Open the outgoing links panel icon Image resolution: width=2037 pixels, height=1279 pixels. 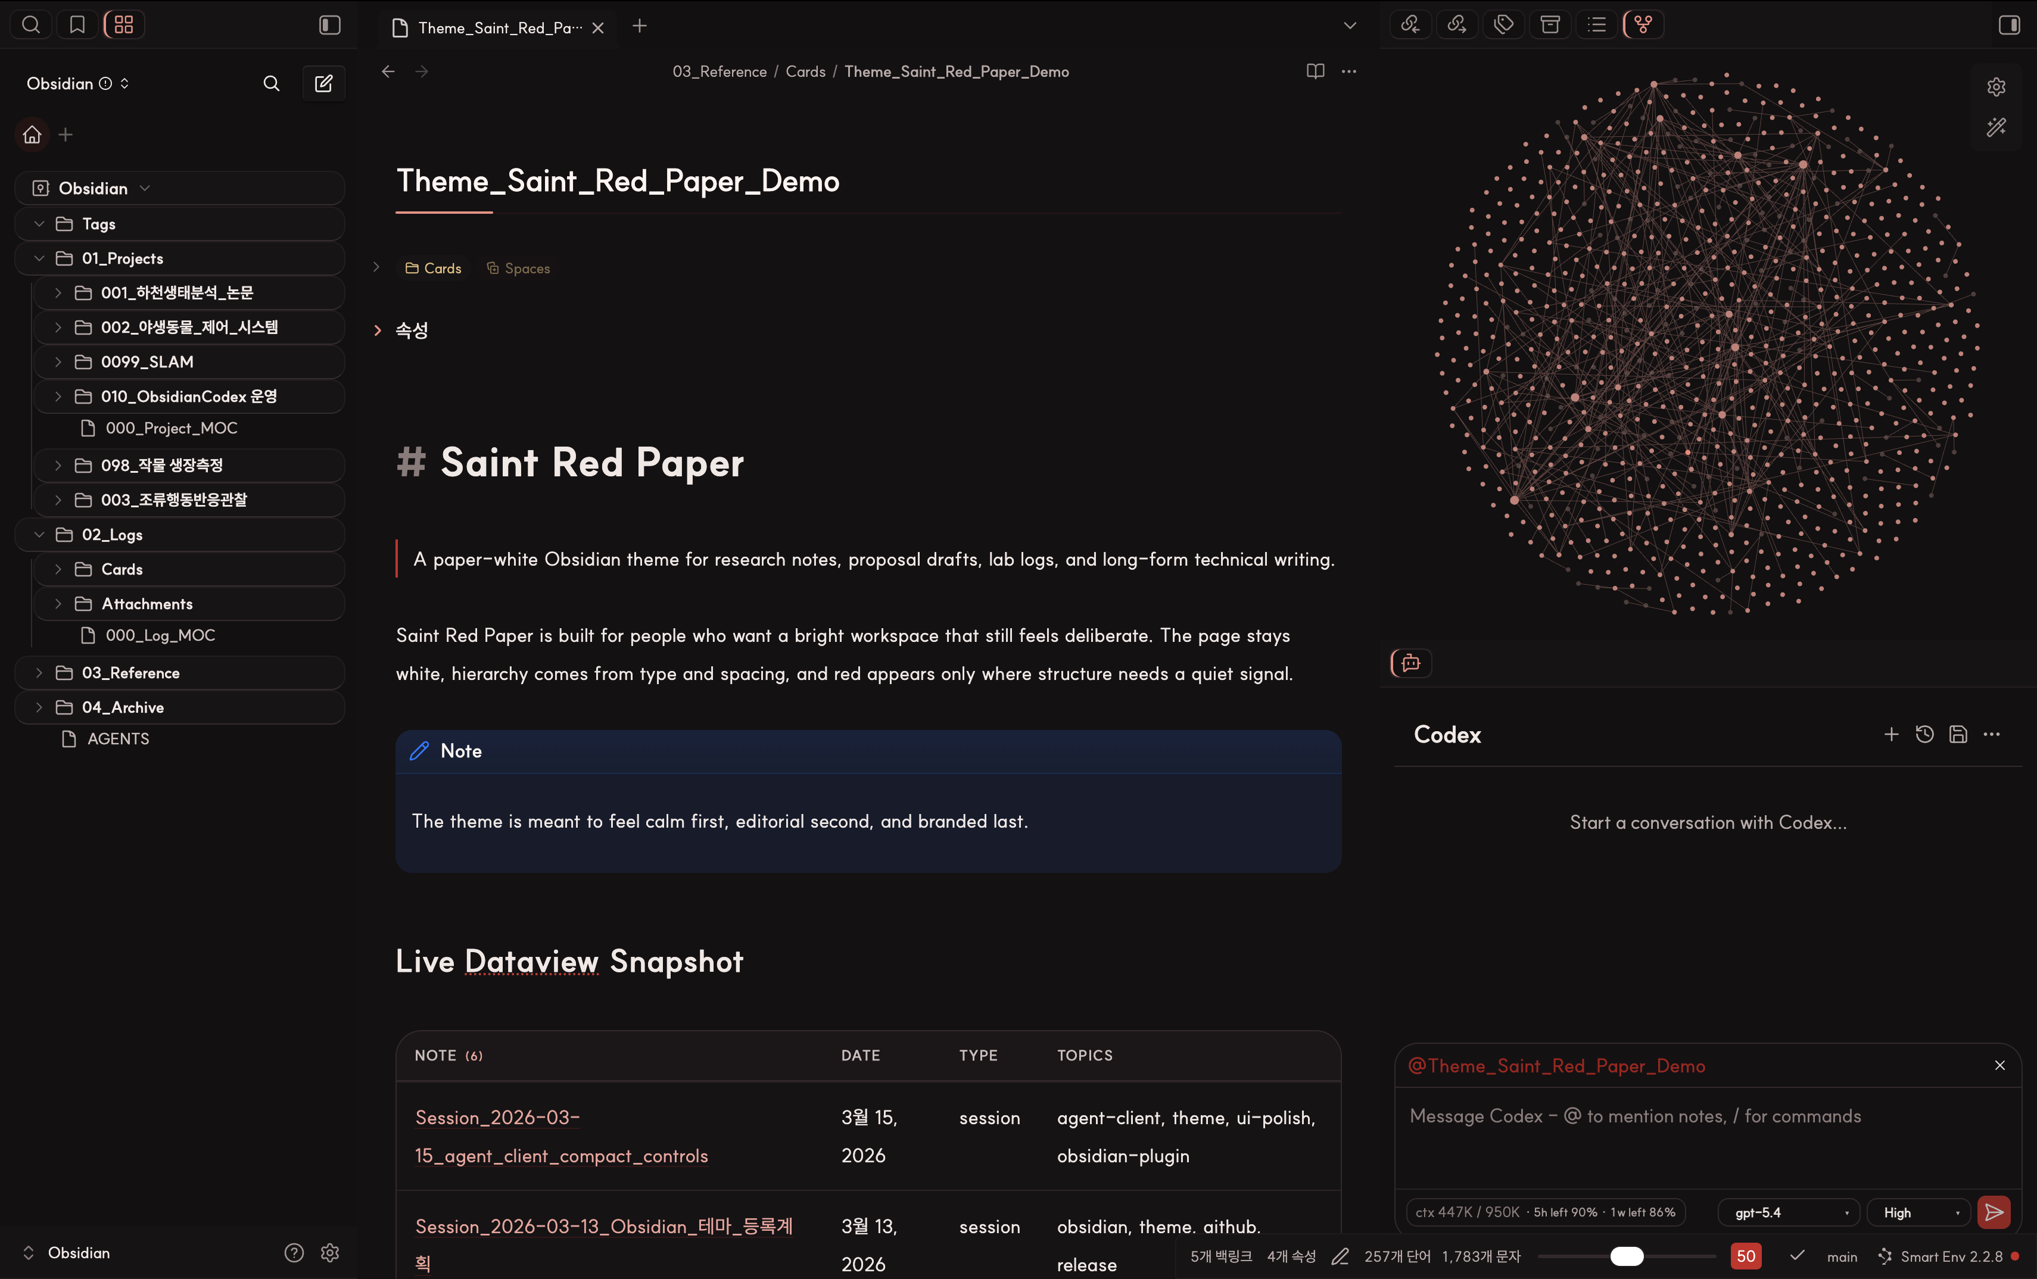1457,24
